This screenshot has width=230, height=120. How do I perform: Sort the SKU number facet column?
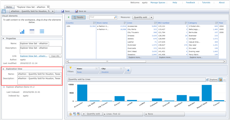pyautogui.click(x=186, y=23)
